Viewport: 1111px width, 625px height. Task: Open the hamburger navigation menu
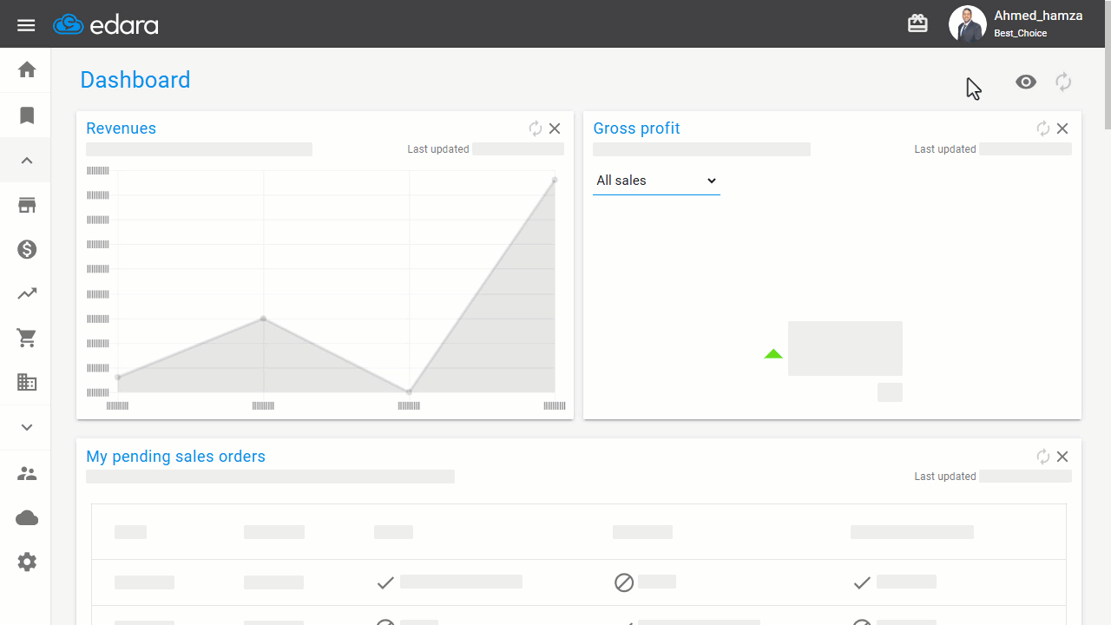click(26, 25)
